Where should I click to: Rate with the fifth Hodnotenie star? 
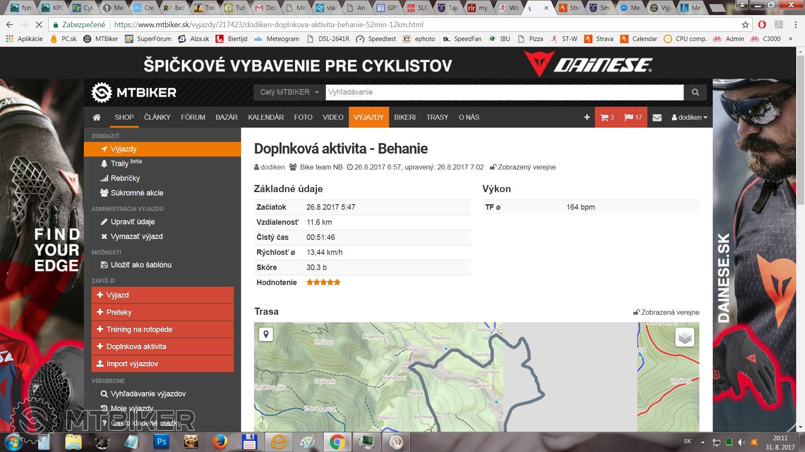click(337, 282)
